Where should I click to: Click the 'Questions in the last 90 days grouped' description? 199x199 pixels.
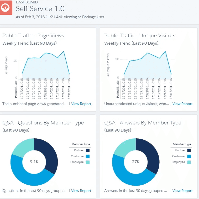(35, 191)
